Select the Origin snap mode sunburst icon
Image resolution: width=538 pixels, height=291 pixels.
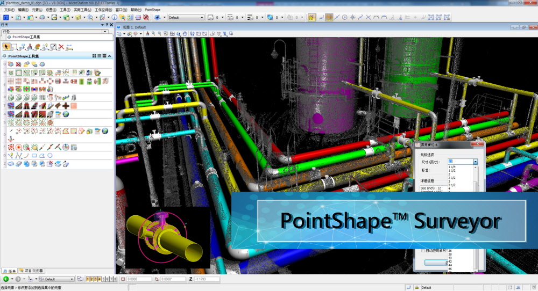point(352,17)
